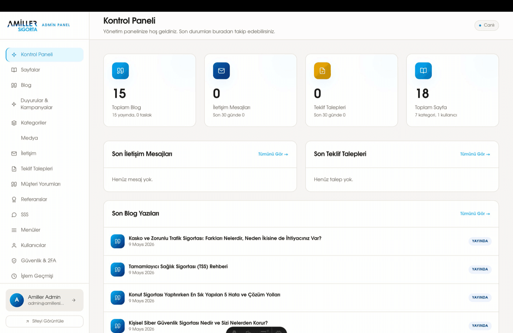The height and width of the screenshot is (333, 513).
Task: Click Tümünü Gör in Son İletişim Mesajları
Action: [x=273, y=154]
